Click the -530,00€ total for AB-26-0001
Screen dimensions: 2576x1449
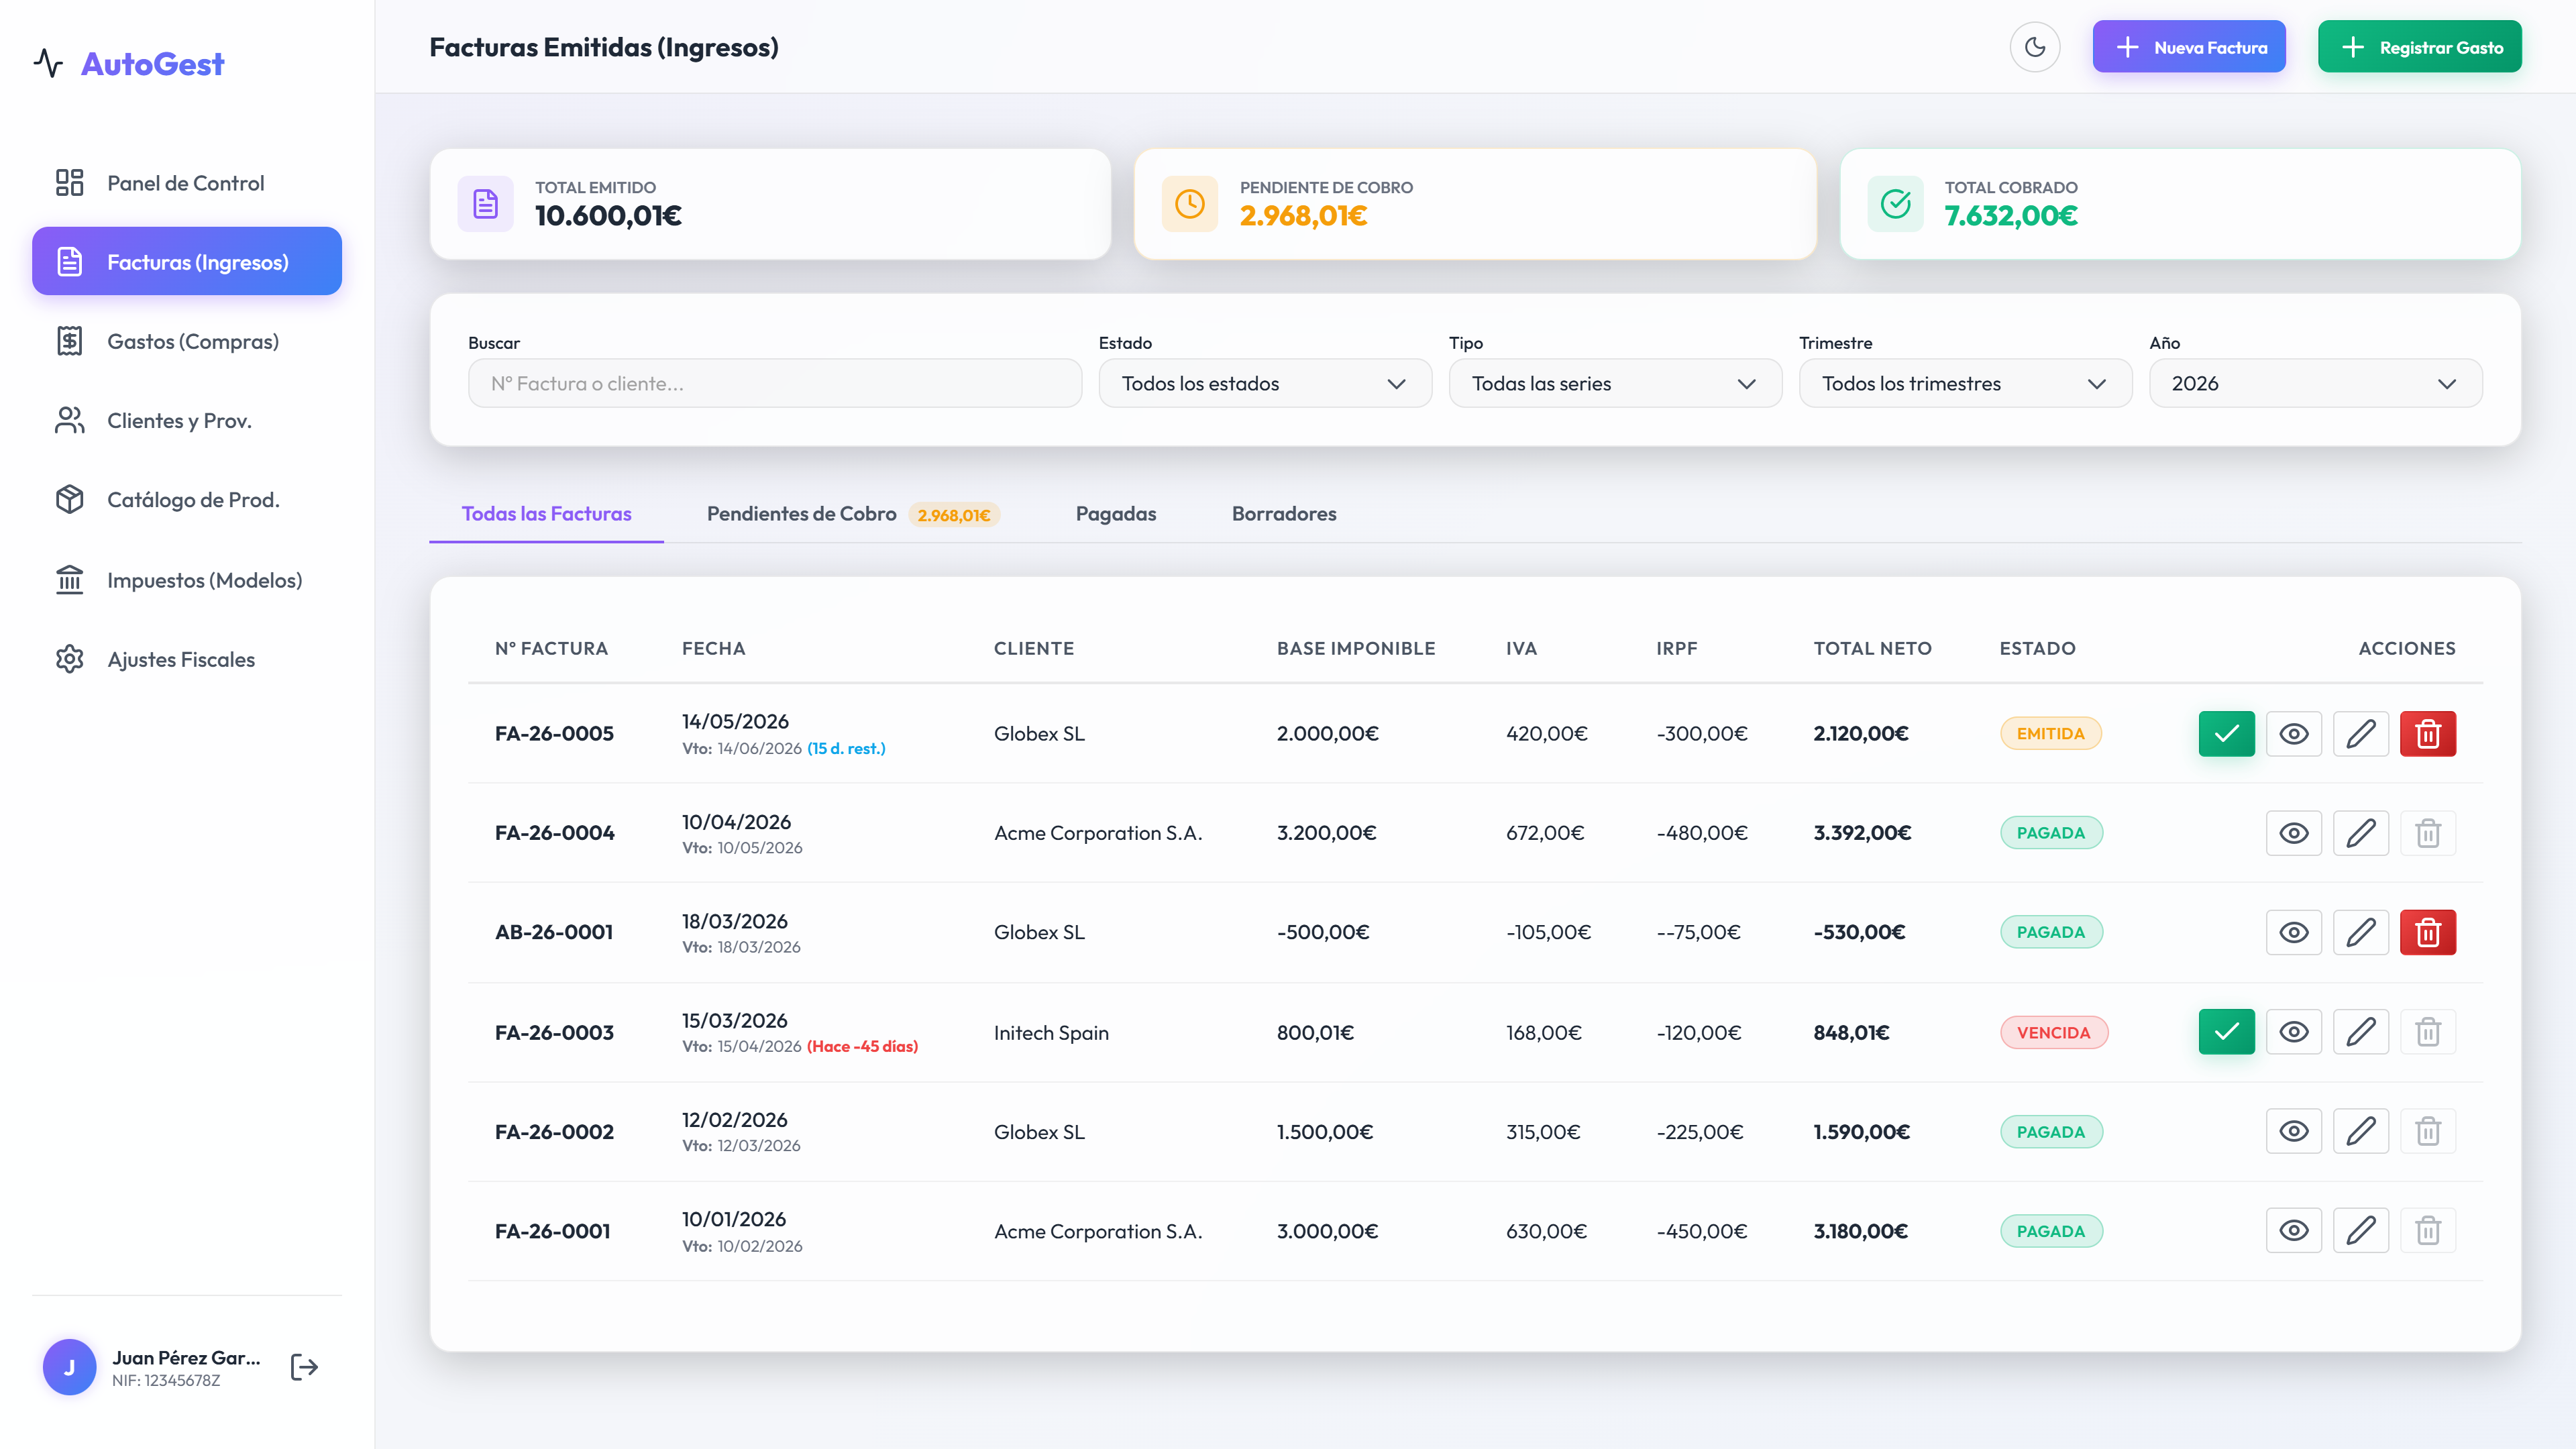click(1859, 932)
